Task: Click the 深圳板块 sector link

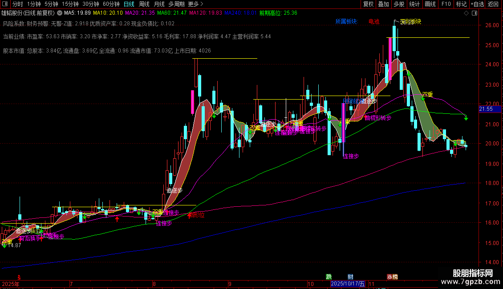Action: pos(410,21)
